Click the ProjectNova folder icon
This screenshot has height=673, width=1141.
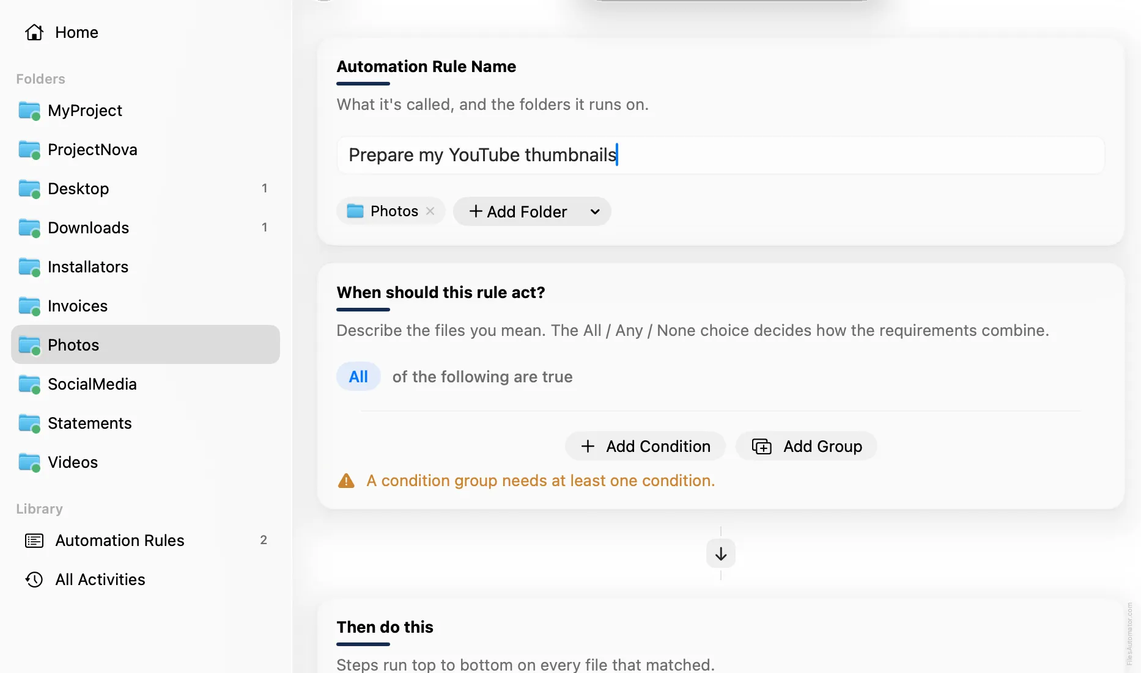(x=29, y=150)
